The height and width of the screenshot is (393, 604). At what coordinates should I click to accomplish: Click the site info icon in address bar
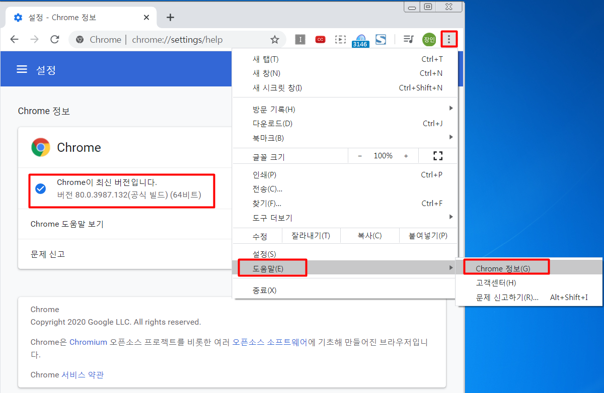pos(79,40)
